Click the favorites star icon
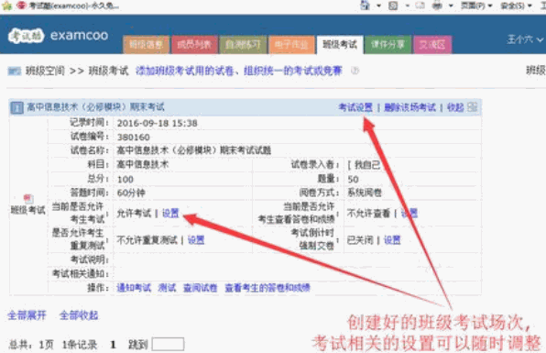Viewport: 546px width, 353px height. point(6,6)
